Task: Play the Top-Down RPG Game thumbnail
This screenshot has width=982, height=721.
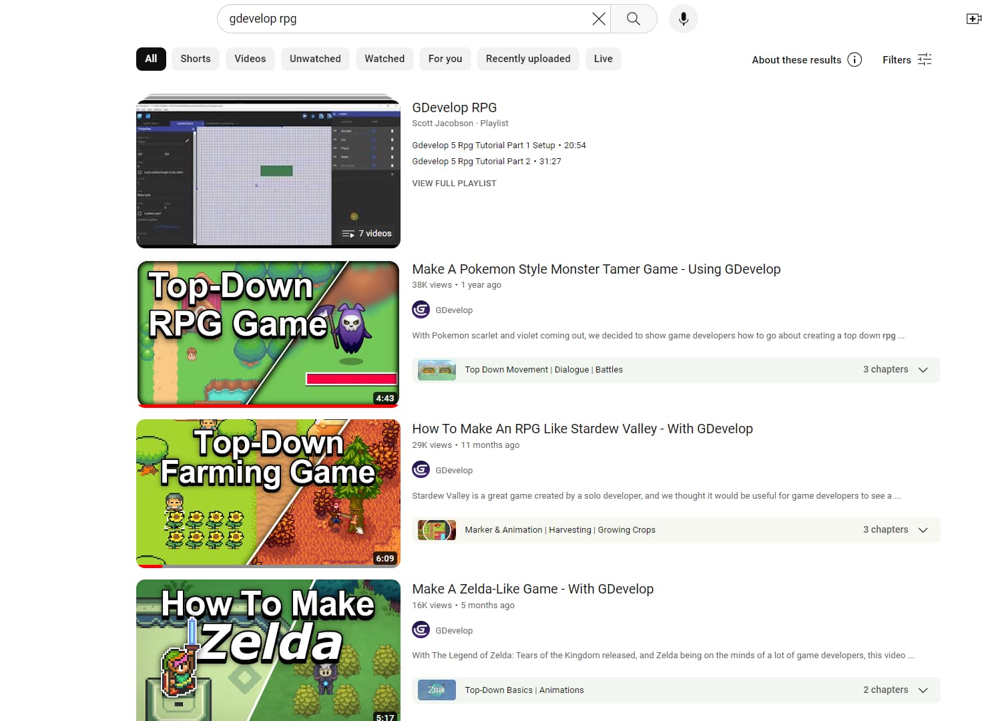Action: pyautogui.click(x=268, y=334)
